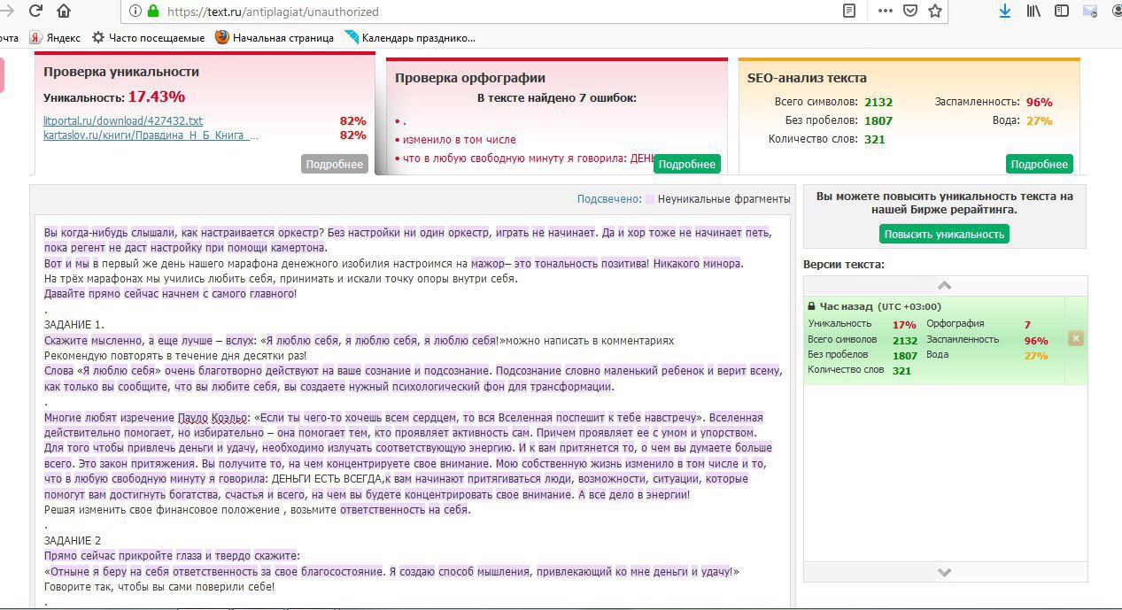Show the sidebar panel icon
Screen dimensions: 1122x610
[x=1061, y=12]
